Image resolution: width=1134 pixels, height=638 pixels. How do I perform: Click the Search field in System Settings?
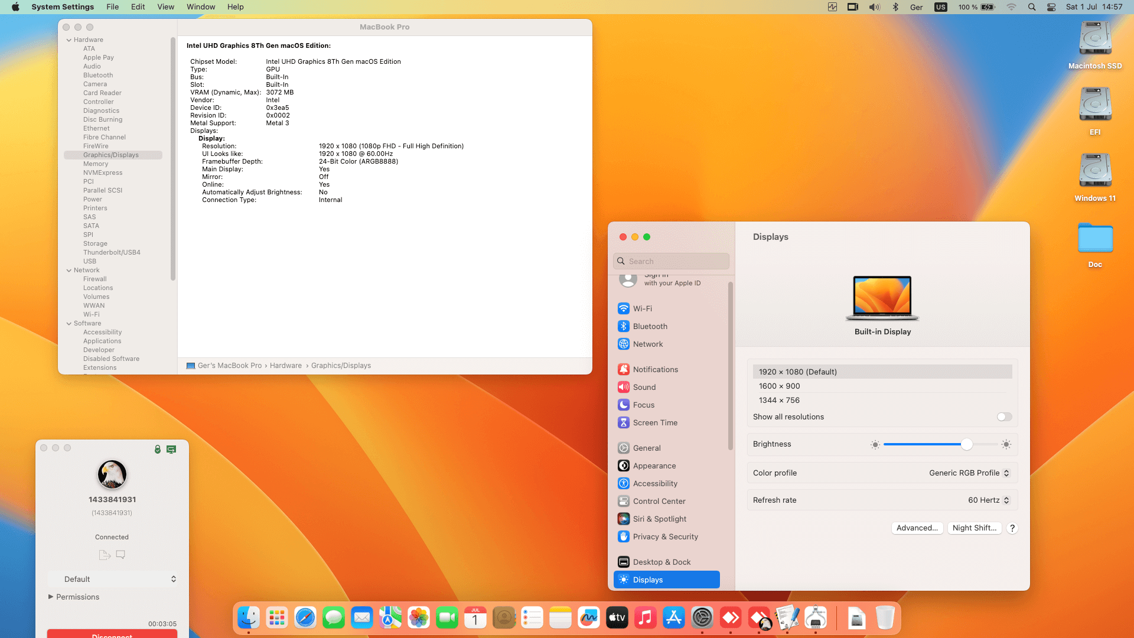[672, 261]
